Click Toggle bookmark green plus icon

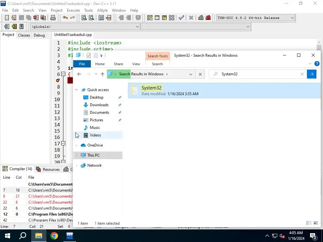pyautogui.click(x=14, y=26)
